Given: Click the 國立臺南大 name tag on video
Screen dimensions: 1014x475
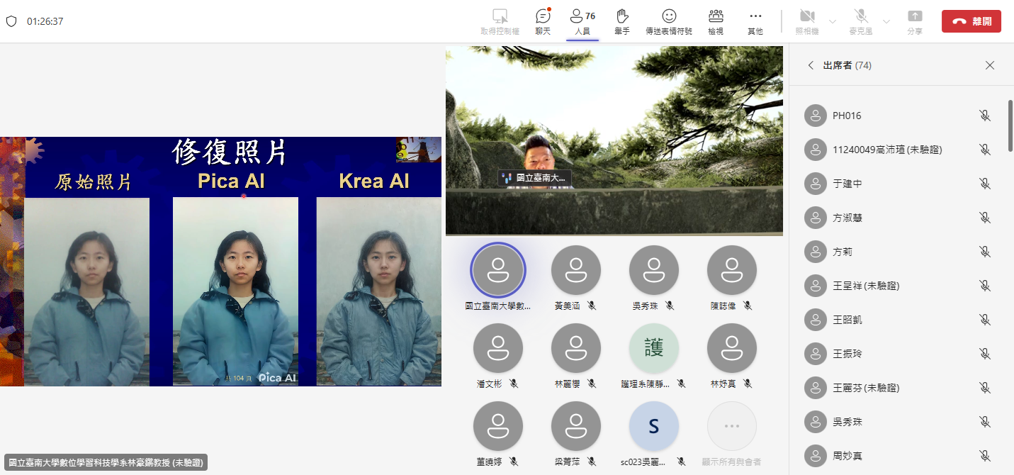Looking at the screenshot, I should (x=535, y=179).
